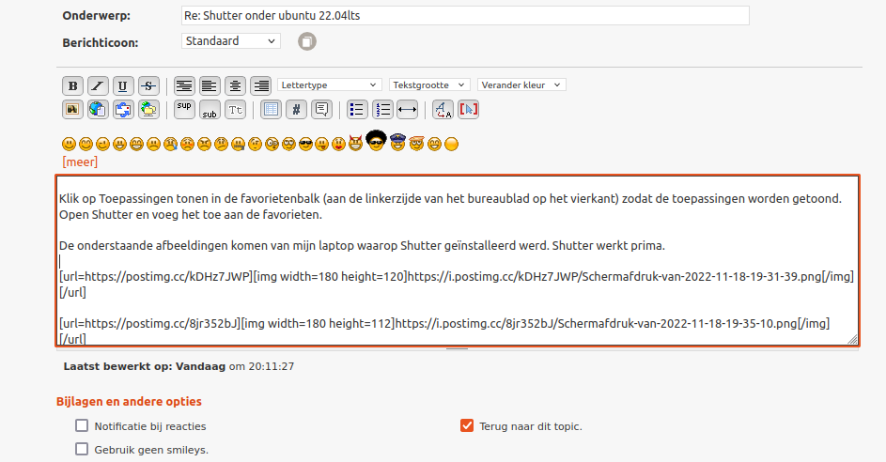Apply superscript formatting
Screen dimensions: 886x462
coord(183,110)
